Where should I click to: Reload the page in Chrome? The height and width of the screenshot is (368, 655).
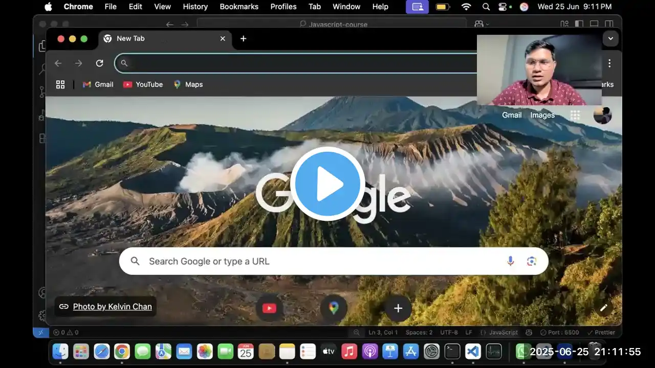100,63
